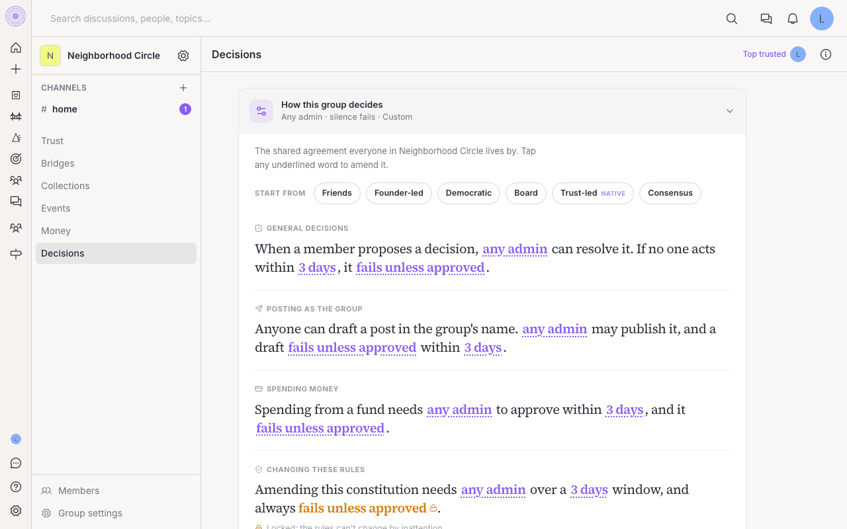The image size is (847, 529).
Task: Click the sliders icon beside How this group decides
Action: (261, 111)
